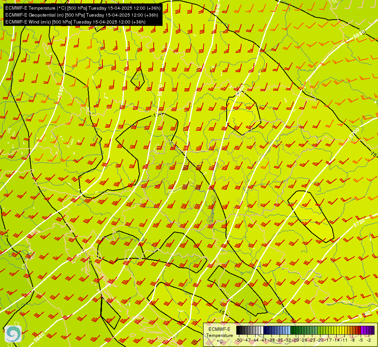The height and width of the screenshot is (347, 378).
Task: Click the 5720 geopotential contour label
Action: coord(359,223)
